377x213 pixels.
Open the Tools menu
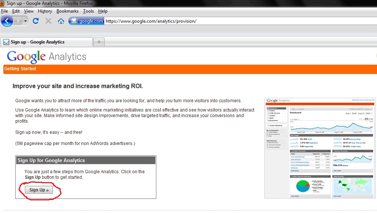tap(88, 11)
